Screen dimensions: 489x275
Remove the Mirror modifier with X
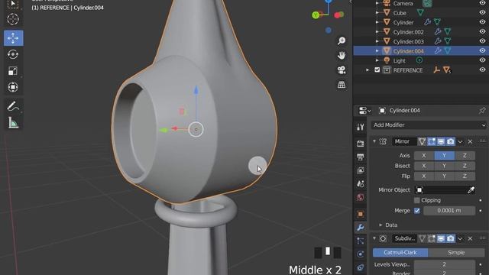point(470,141)
